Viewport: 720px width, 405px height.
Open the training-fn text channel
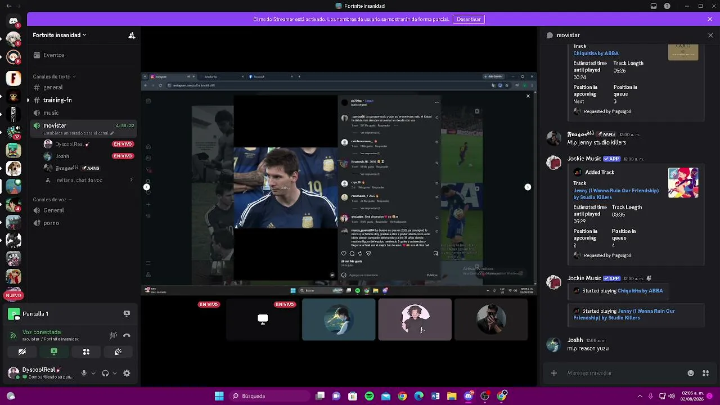point(57,100)
